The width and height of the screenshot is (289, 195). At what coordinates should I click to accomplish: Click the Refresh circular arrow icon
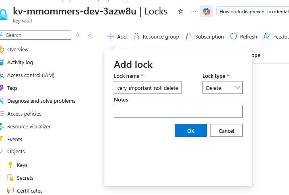tap(233, 36)
